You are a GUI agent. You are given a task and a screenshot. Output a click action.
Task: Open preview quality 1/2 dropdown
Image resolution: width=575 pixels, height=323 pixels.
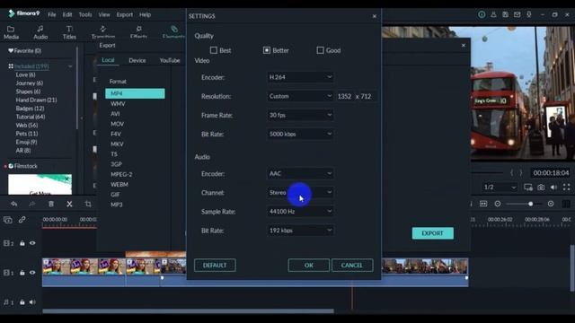[x=500, y=188]
